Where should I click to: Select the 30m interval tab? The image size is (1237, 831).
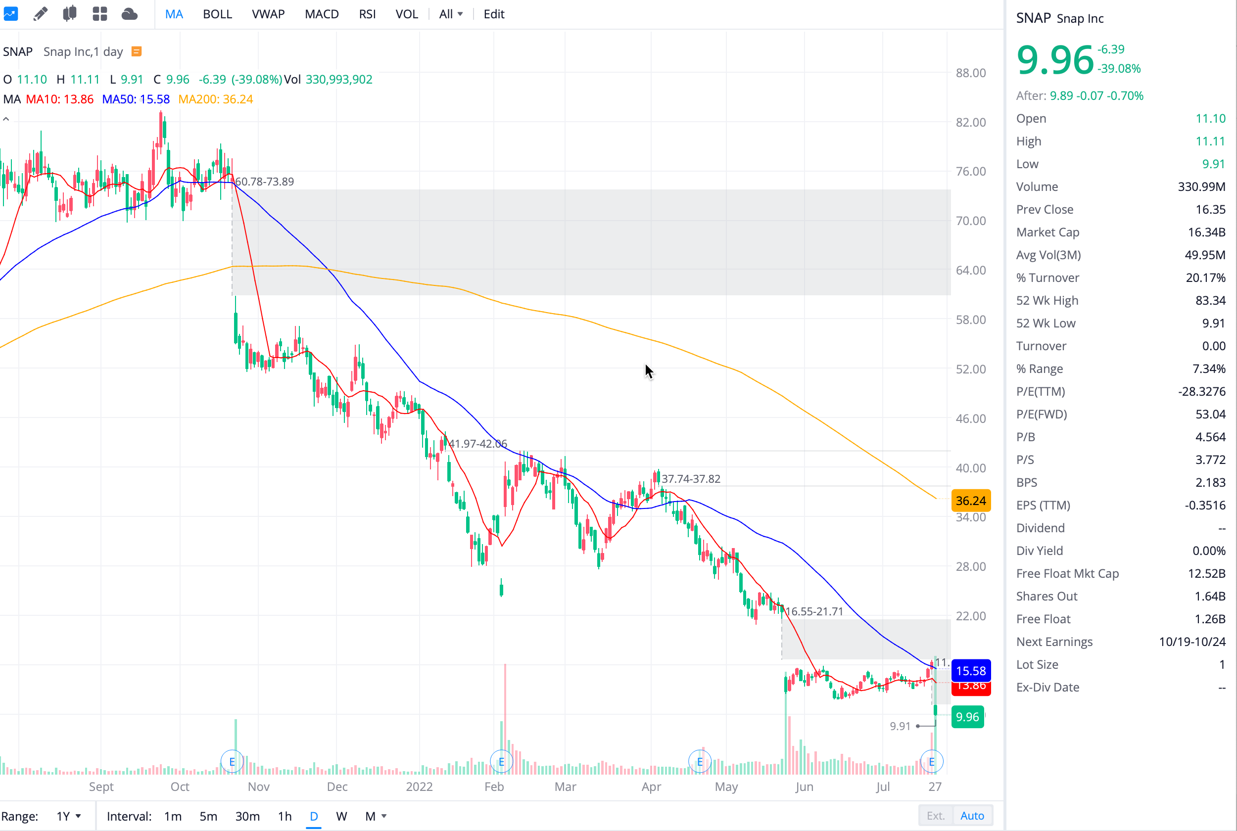[x=247, y=816]
